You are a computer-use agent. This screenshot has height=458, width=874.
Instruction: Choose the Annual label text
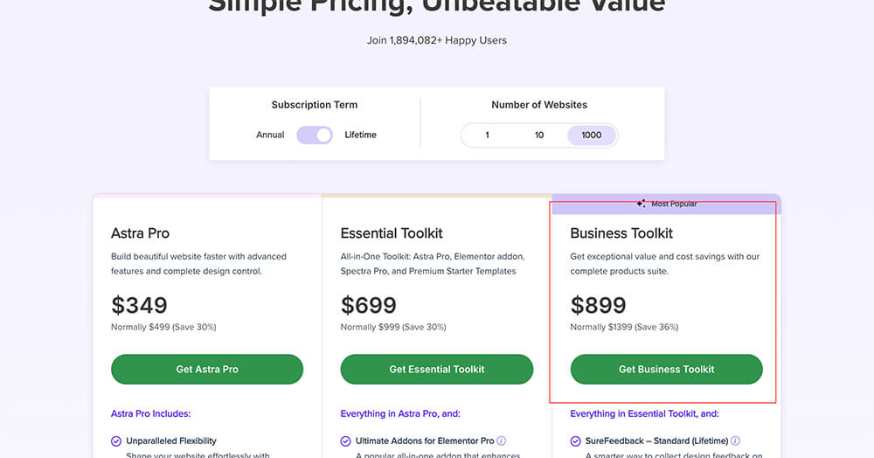tap(270, 135)
